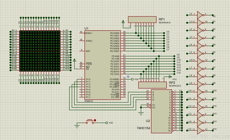The width and height of the screenshot is (230, 140).
Task: Select the inverter with L5 input
Action: click(x=200, y=53)
